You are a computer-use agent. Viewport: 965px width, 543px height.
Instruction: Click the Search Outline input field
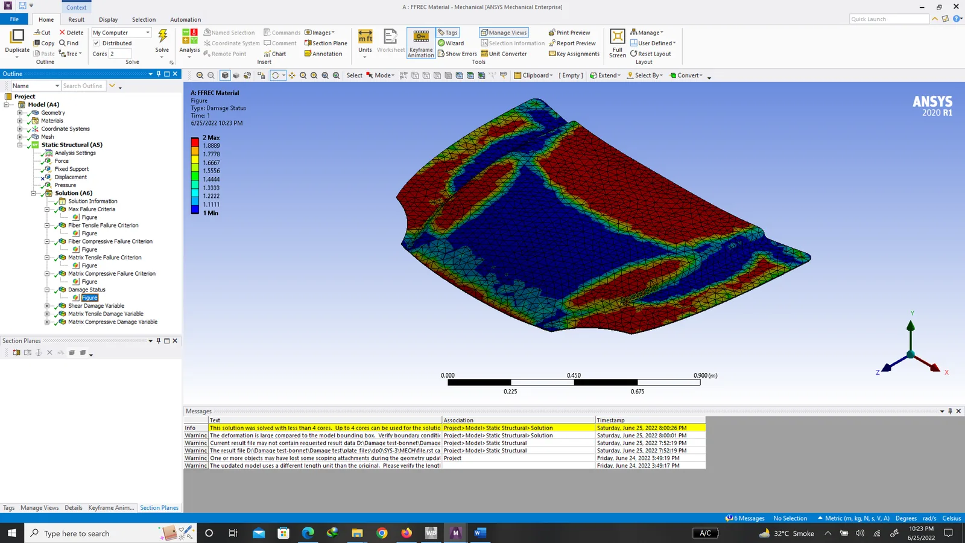[83, 86]
